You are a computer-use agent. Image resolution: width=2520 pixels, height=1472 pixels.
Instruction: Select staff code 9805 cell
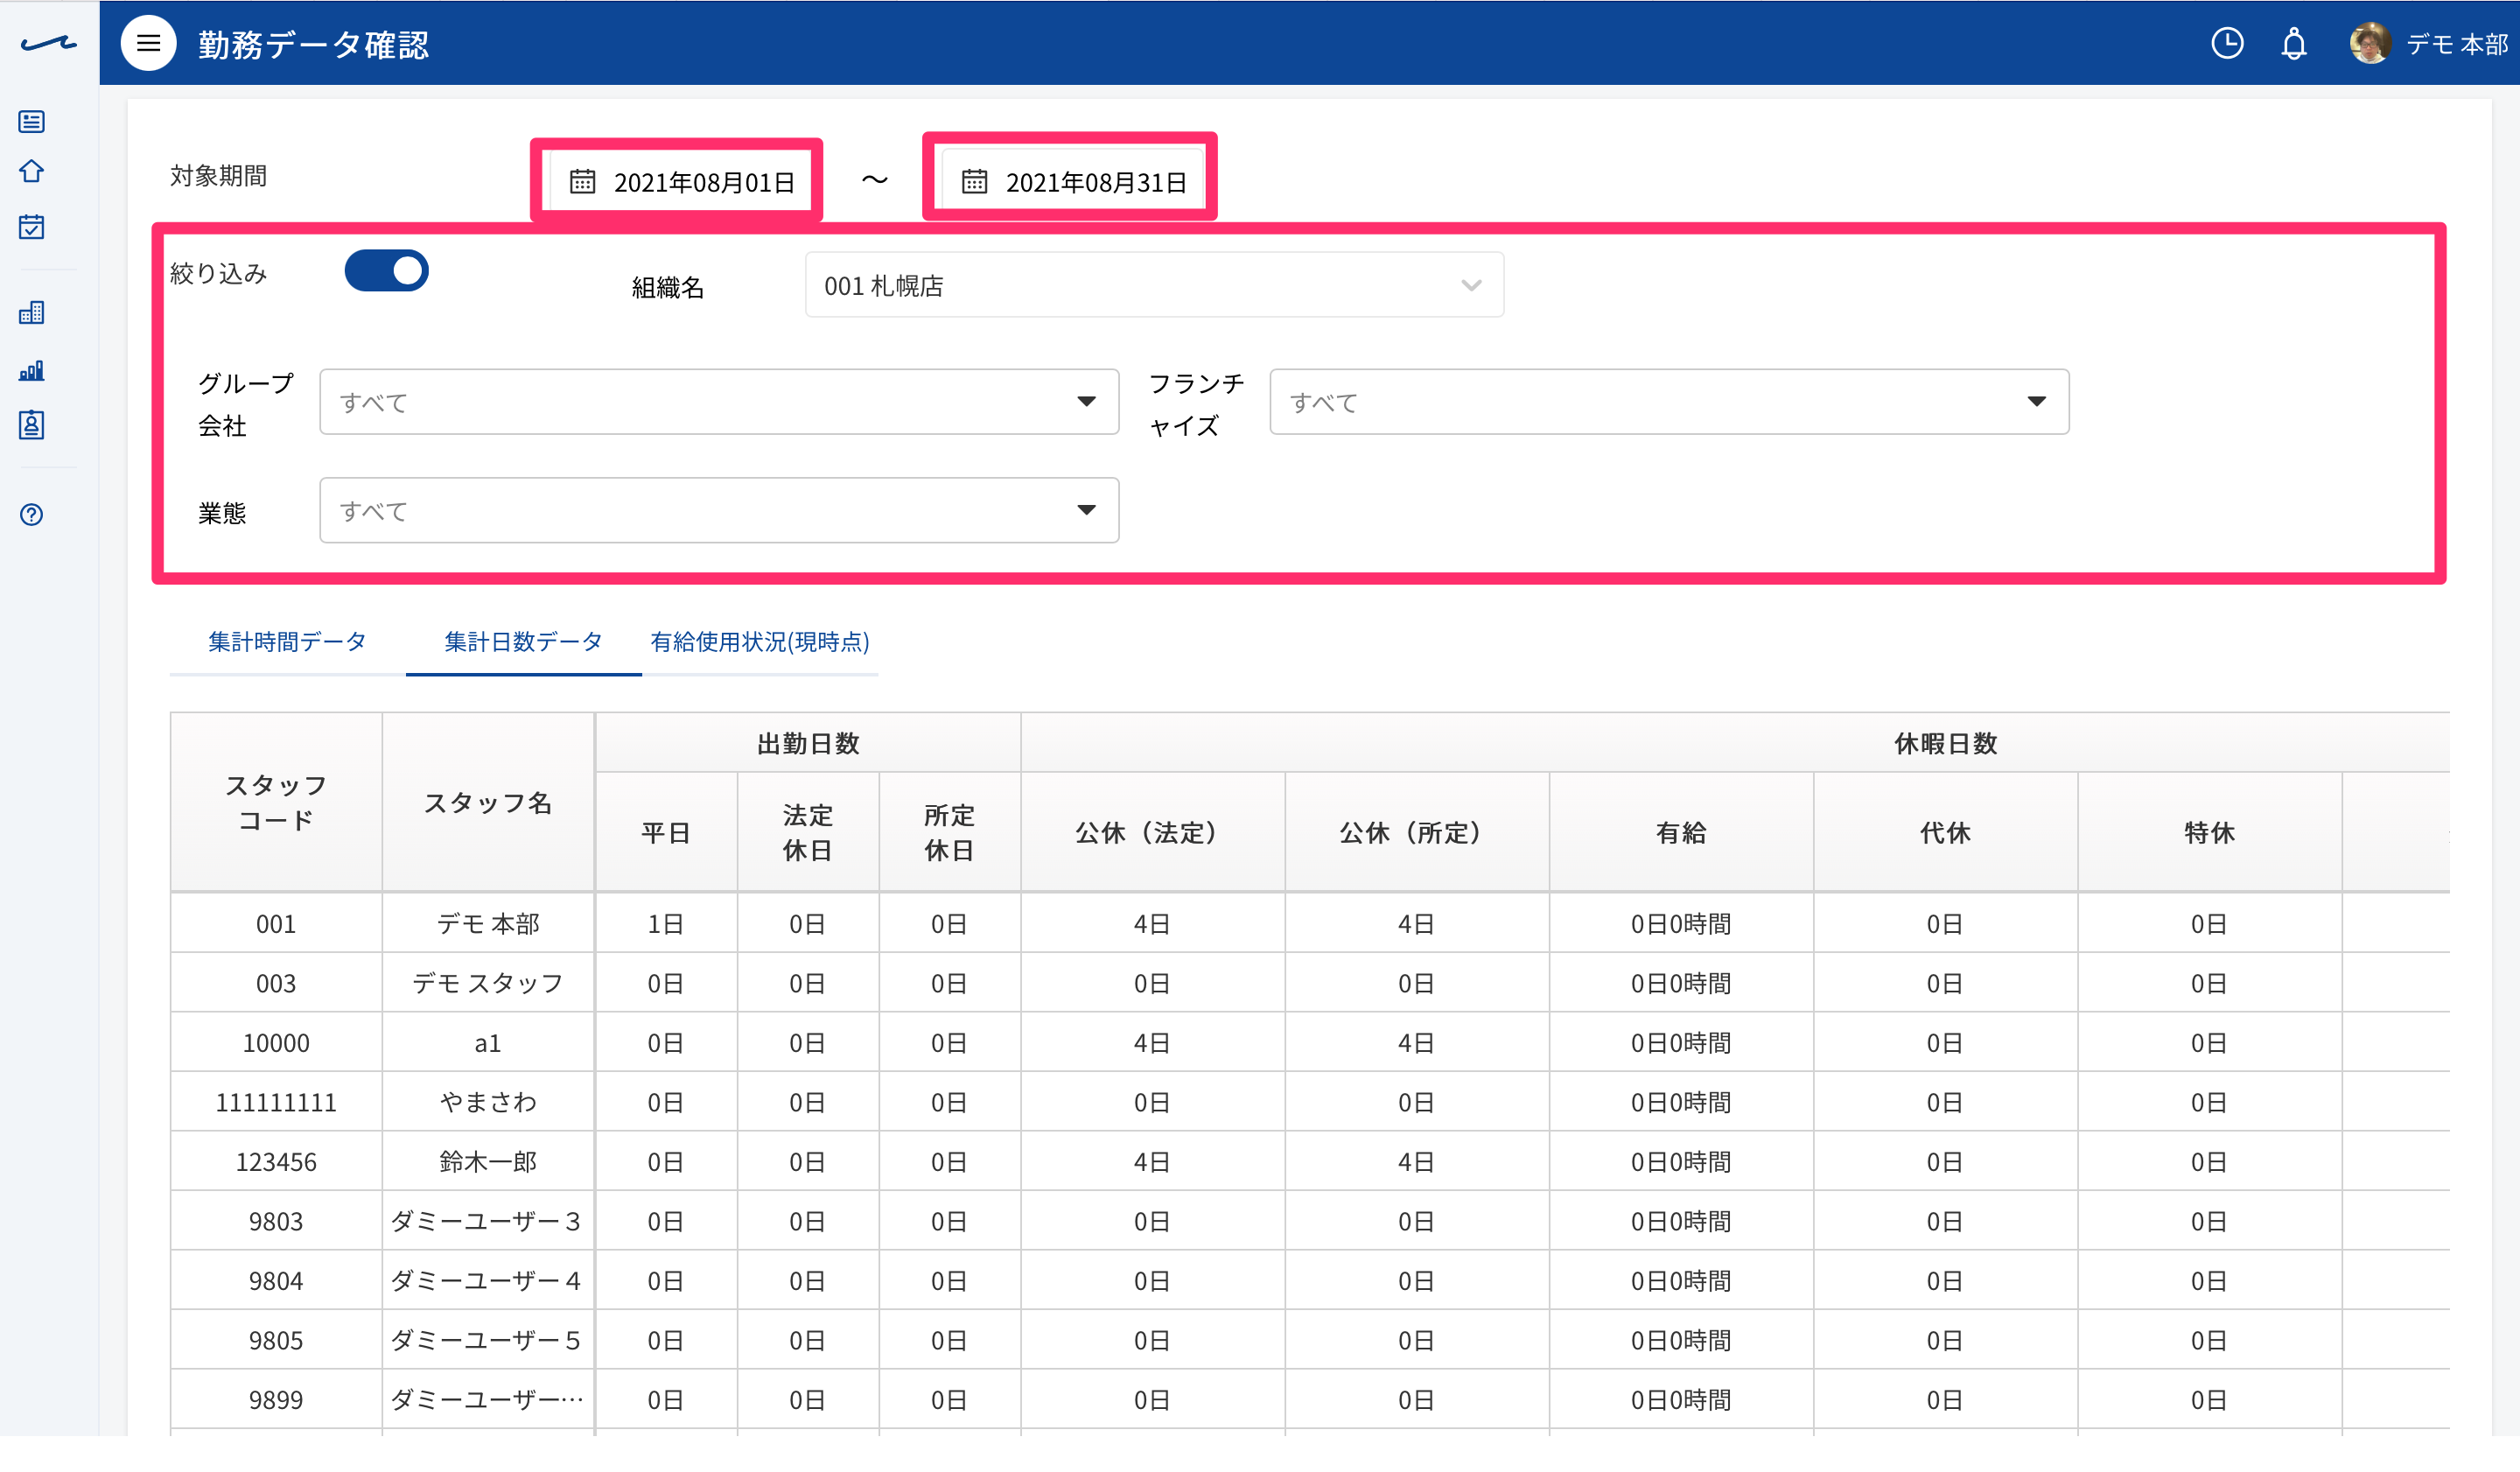click(x=276, y=1341)
